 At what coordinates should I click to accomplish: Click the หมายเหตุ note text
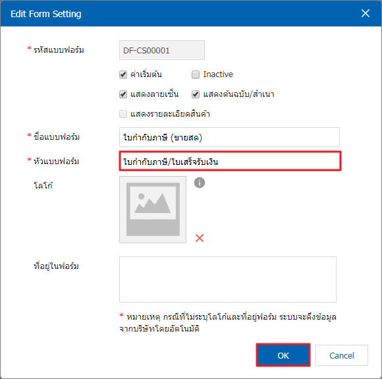point(228,323)
